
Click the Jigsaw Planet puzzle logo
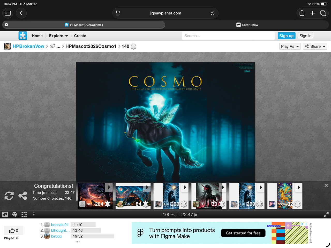coord(23,36)
